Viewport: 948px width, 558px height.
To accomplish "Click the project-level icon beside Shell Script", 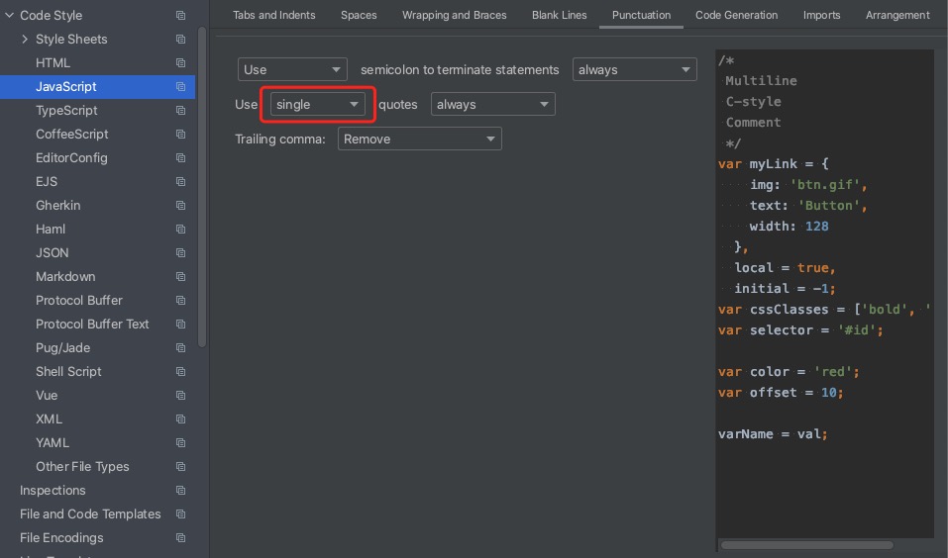I will [x=180, y=371].
